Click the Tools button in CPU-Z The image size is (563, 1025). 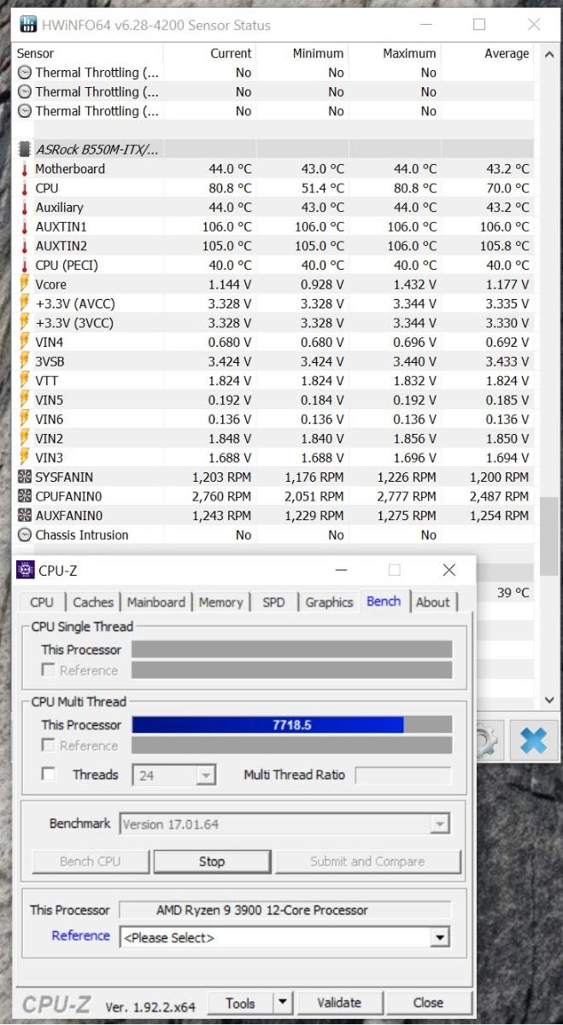[x=240, y=1003]
